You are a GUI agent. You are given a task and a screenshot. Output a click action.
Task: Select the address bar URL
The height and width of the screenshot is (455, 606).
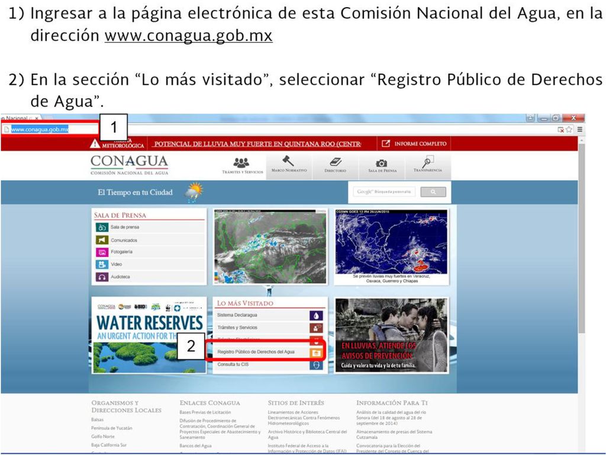(40, 130)
